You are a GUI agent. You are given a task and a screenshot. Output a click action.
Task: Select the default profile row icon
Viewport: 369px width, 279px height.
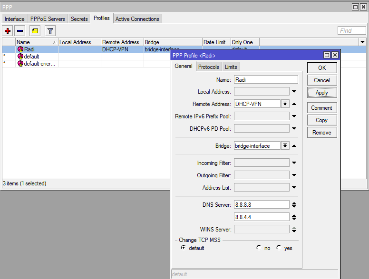[20, 56]
